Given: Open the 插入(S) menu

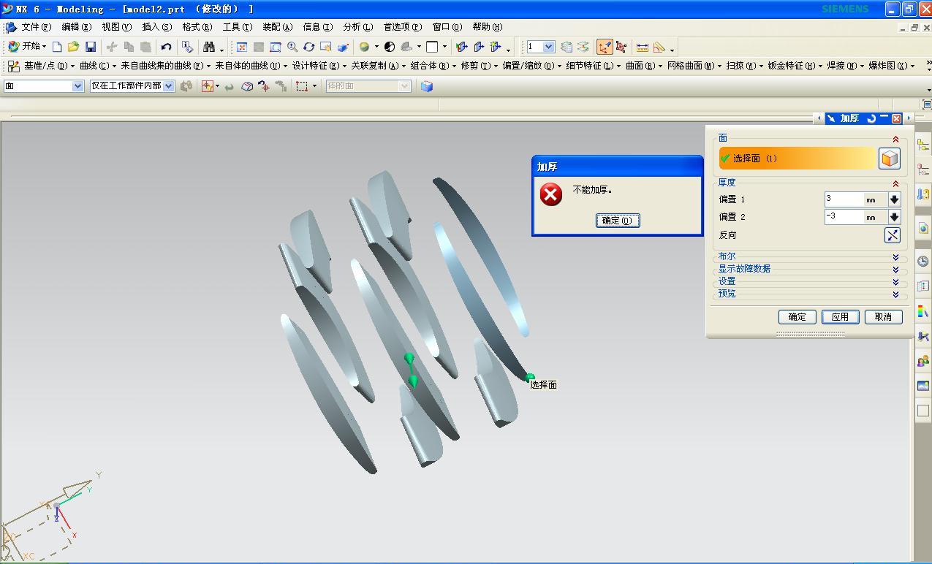Looking at the screenshot, I should pyautogui.click(x=156, y=27).
